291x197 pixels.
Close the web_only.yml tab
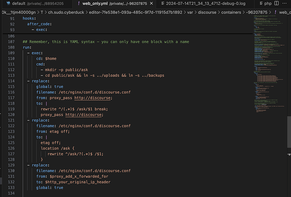pos(151,3)
